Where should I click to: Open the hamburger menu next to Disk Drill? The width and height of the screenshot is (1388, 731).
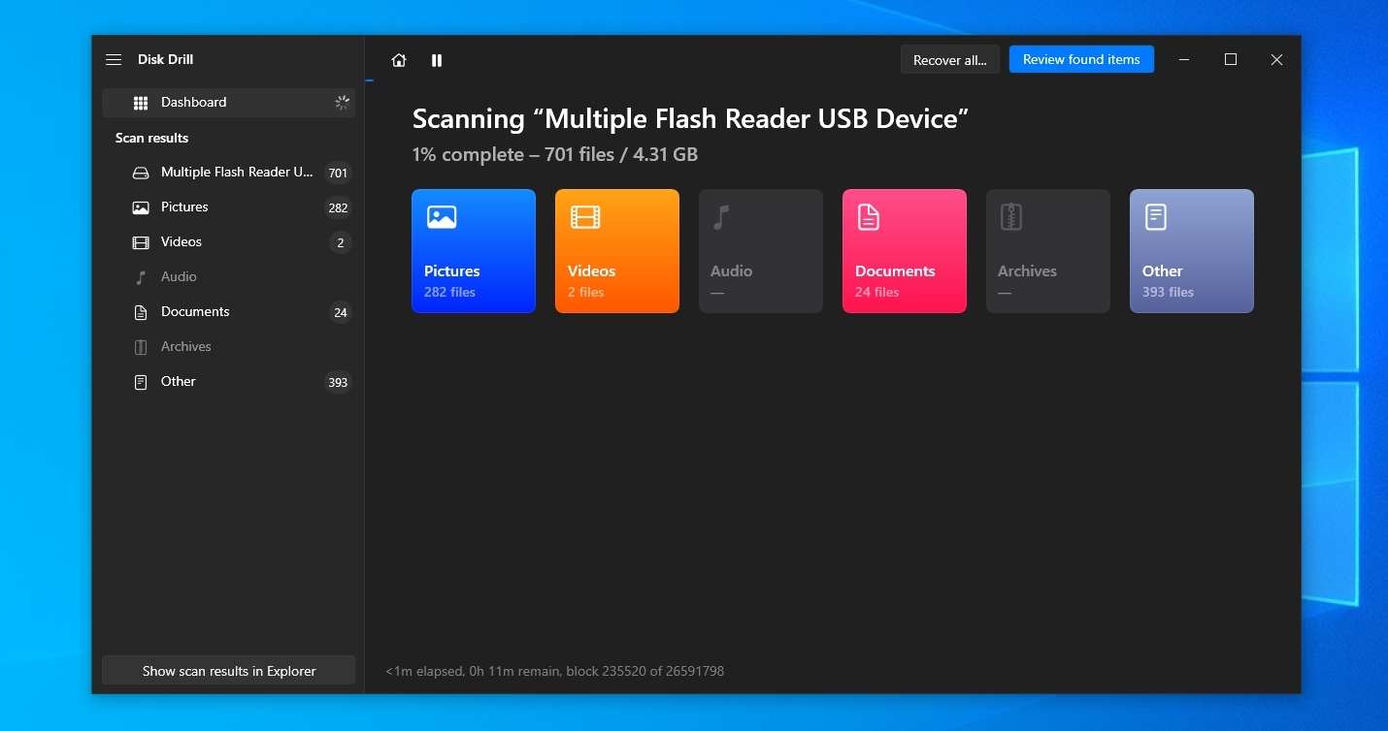tap(114, 60)
